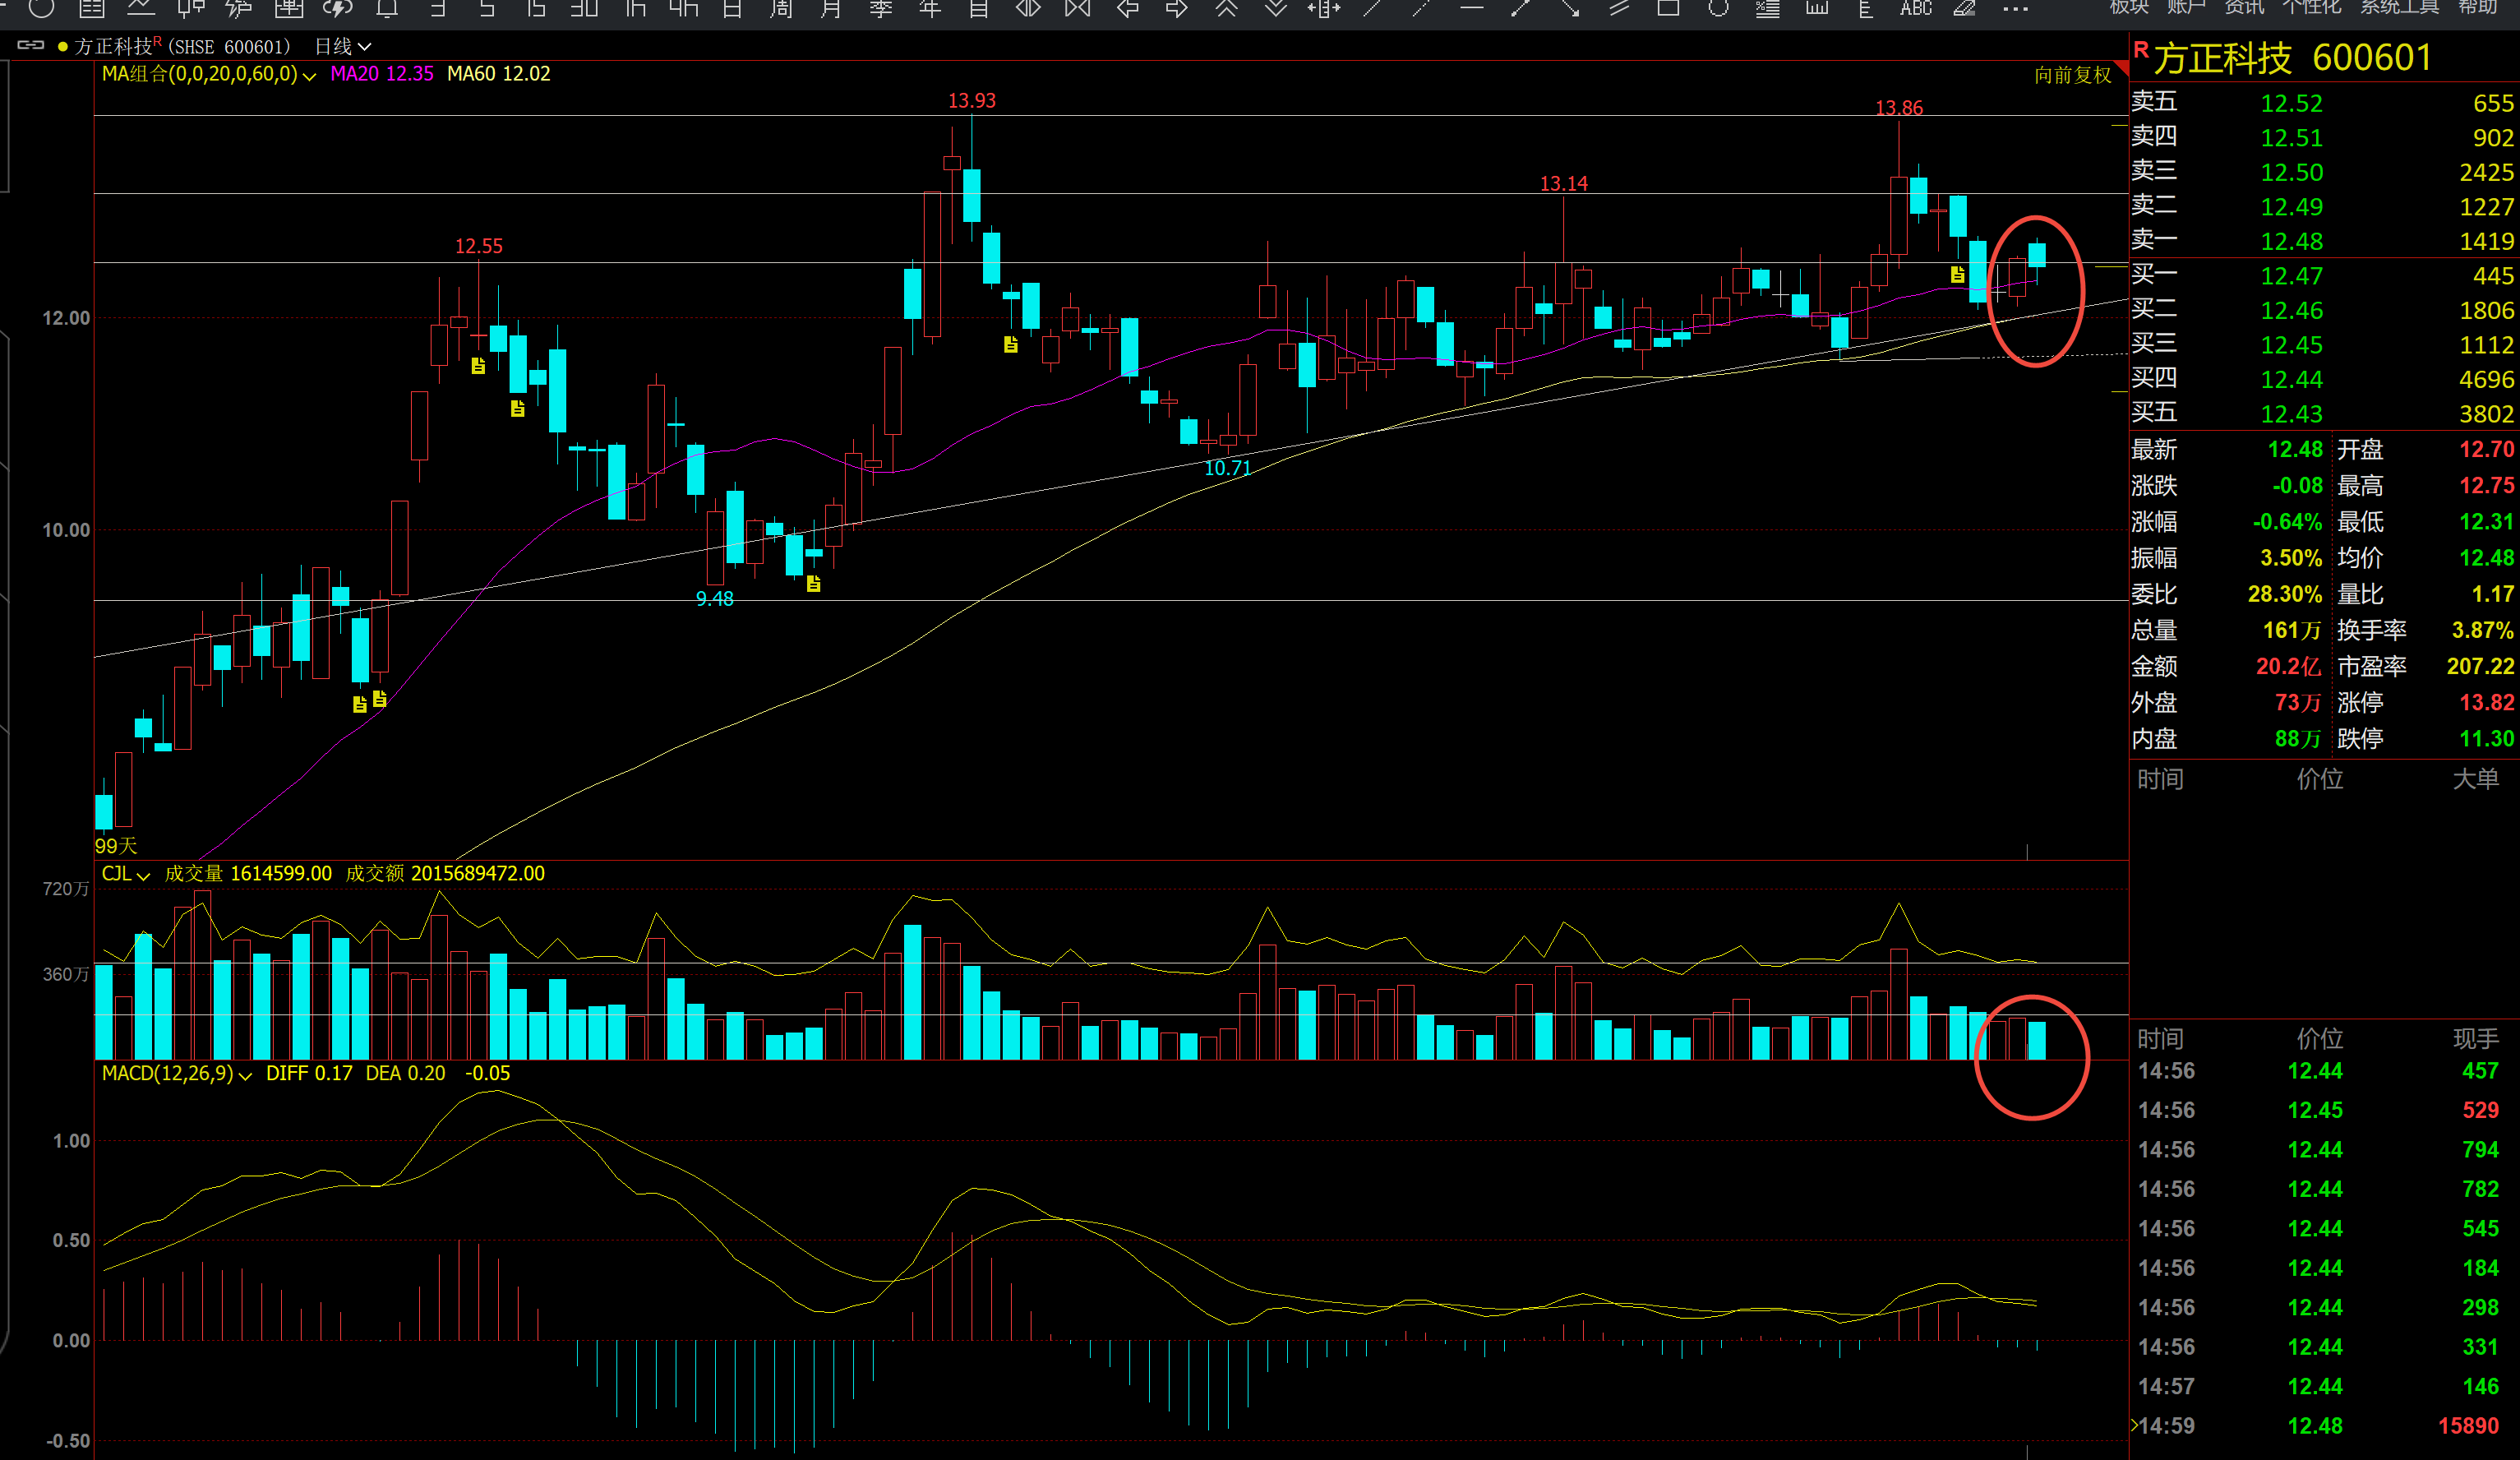Screen dimensions: 2520x1460
Task: Toggle the yellow dot stock marker
Action: point(63,47)
